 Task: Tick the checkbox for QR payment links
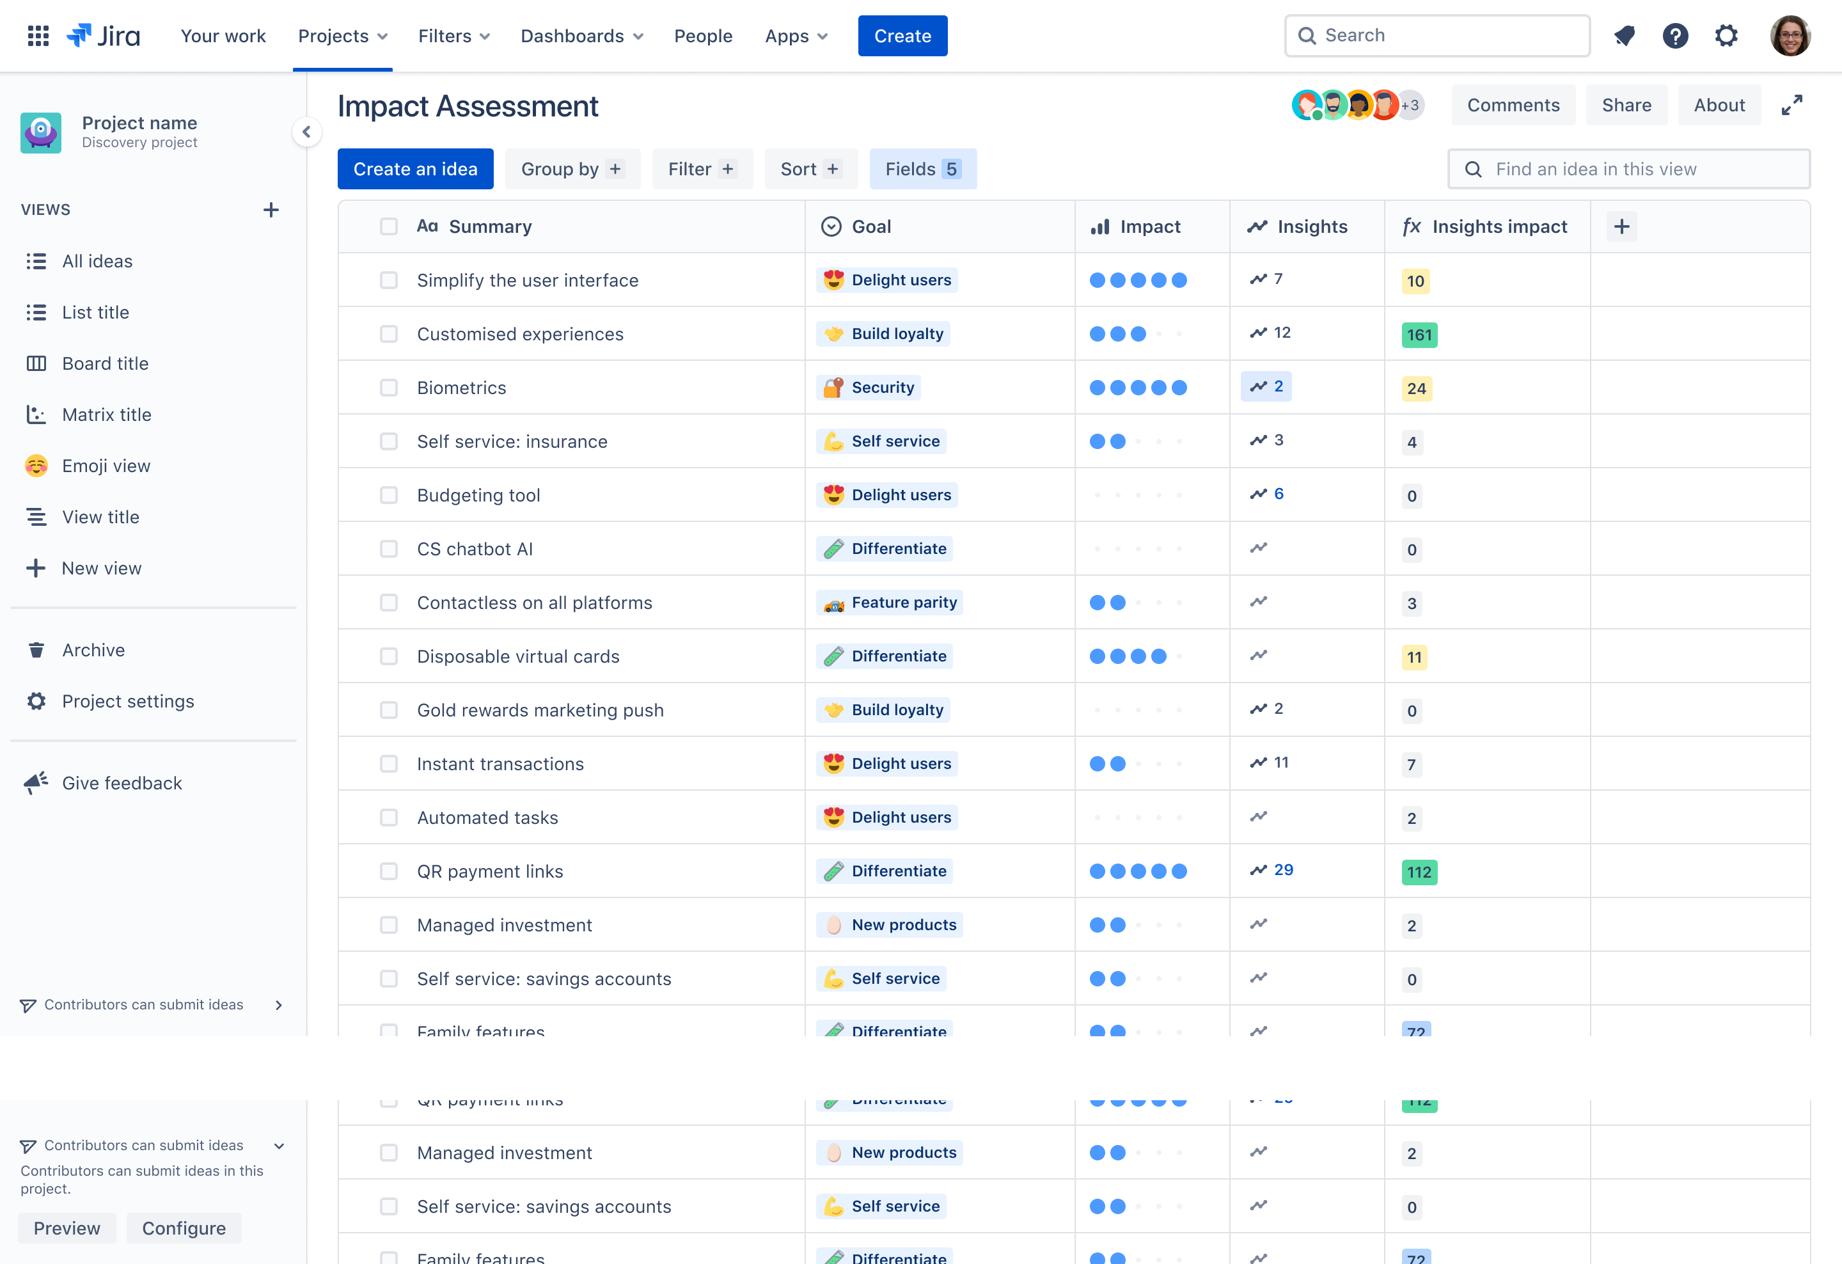pyautogui.click(x=388, y=871)
